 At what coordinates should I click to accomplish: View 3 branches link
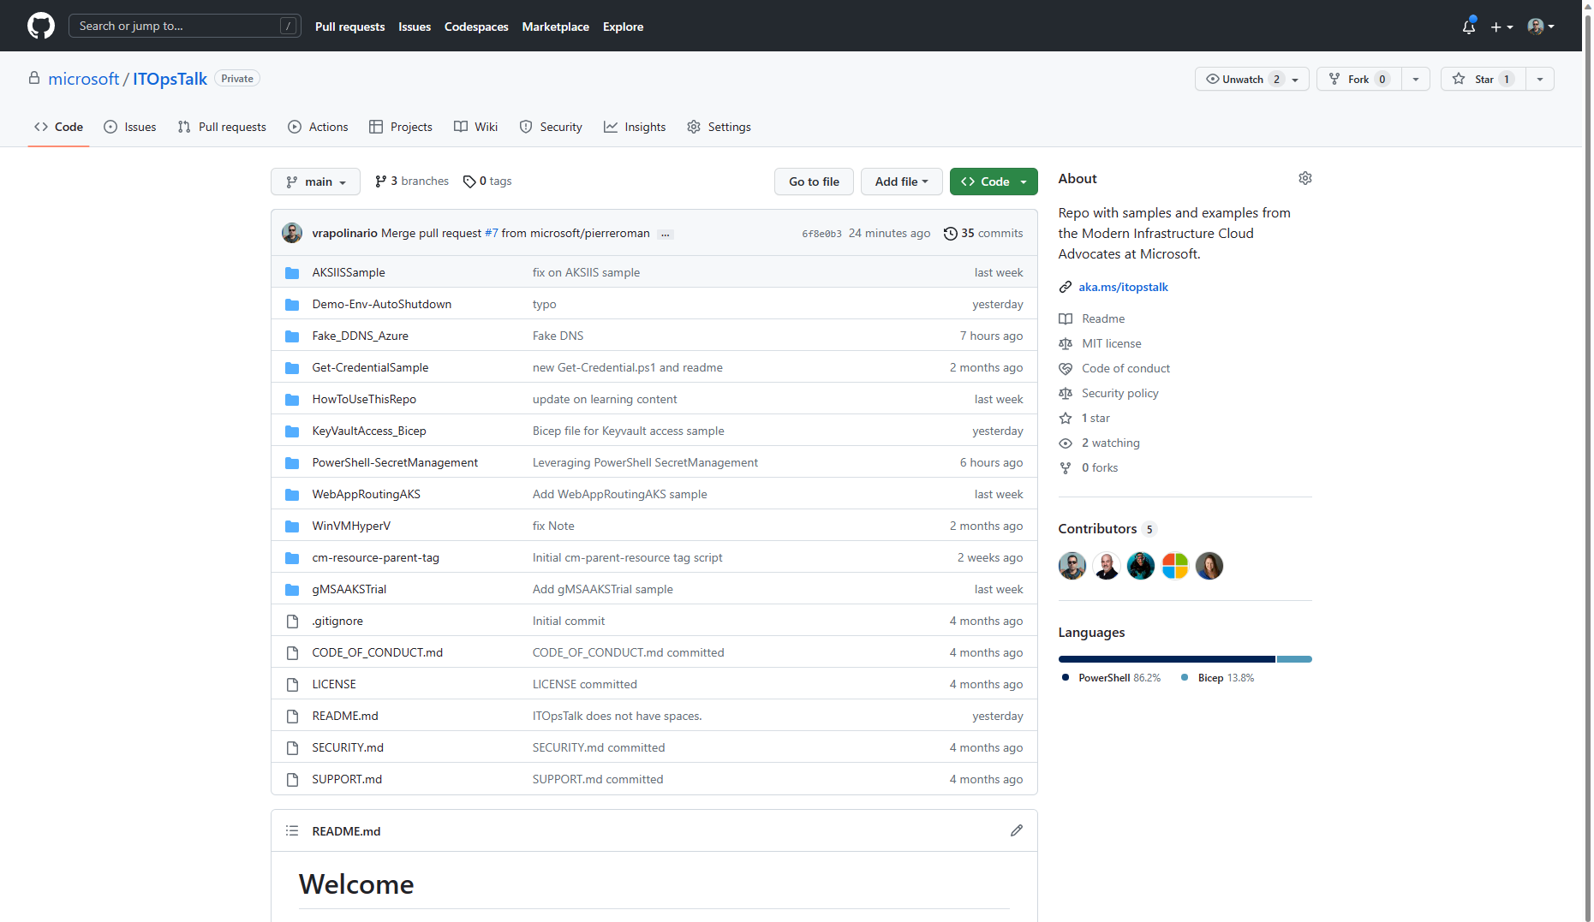tap(412, 181)
